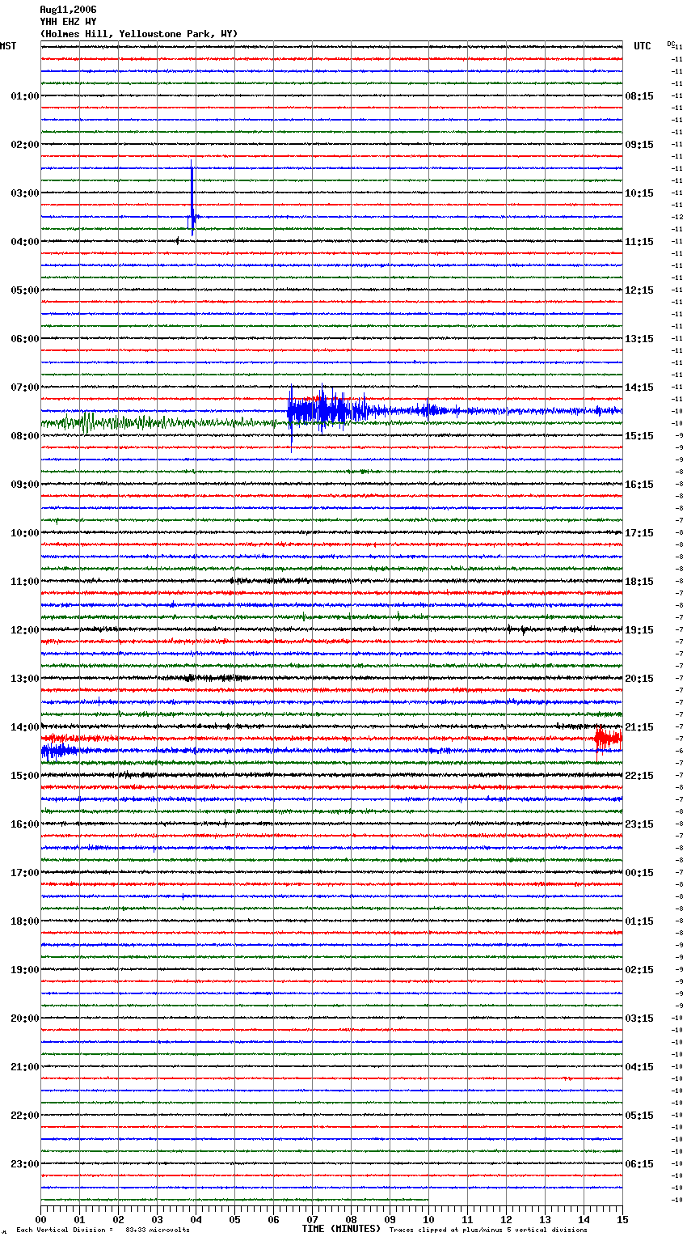This screenshot has width=687, height=1241.
Task: Click minute 15 on the bottom axis
Action: pos(622,1218)
